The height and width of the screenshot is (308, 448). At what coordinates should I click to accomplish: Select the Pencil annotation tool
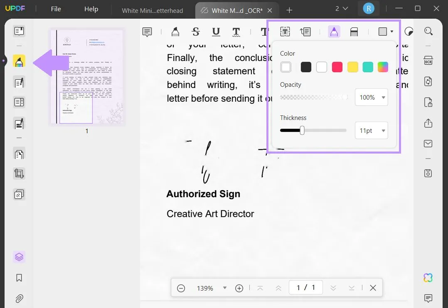tap(334, 31)
